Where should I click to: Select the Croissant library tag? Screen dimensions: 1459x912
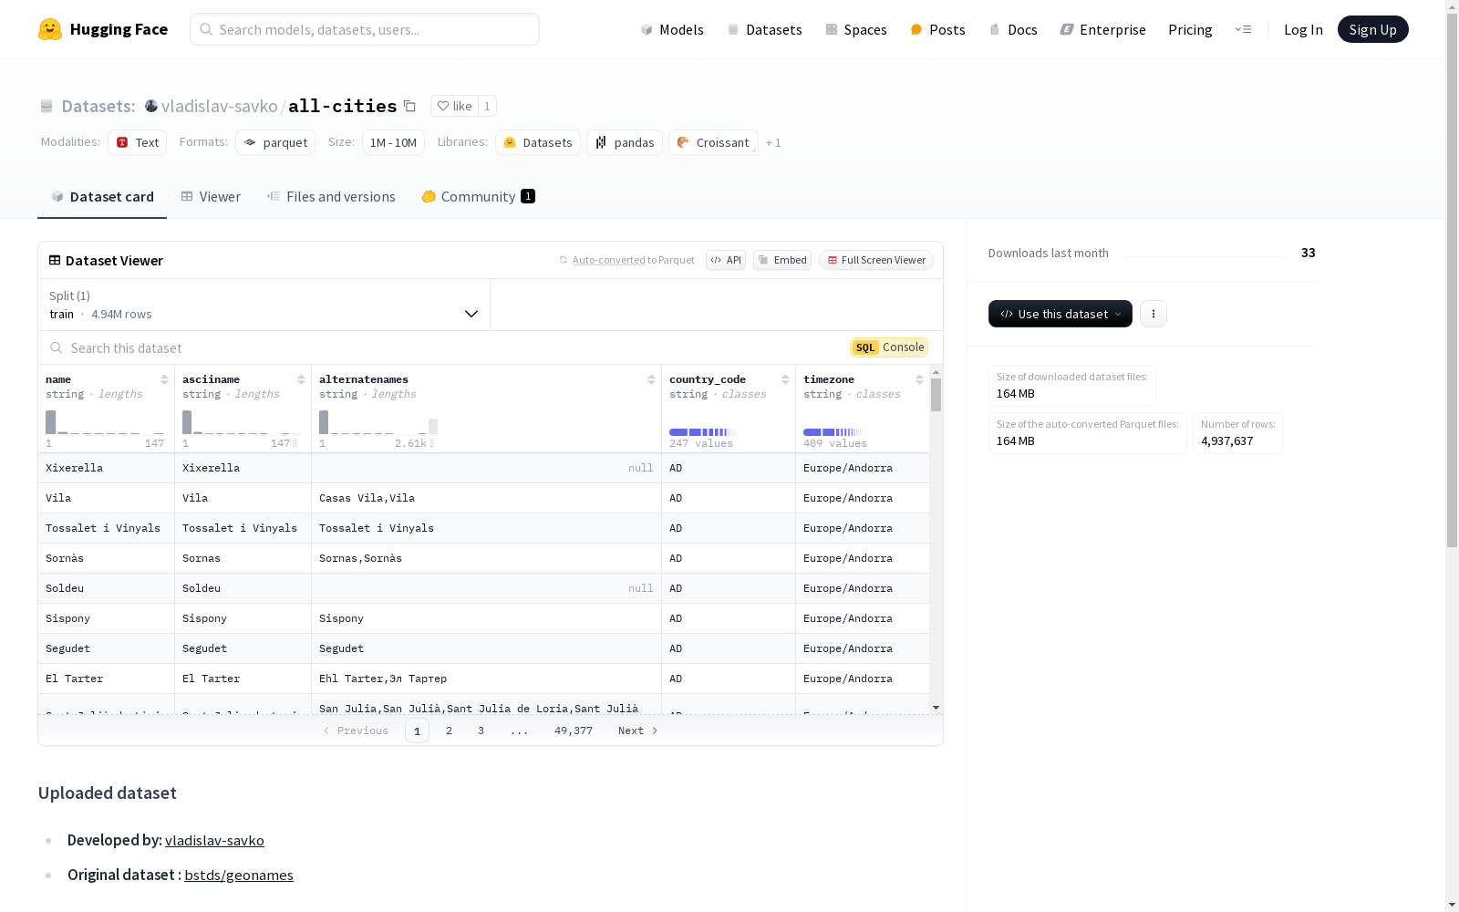point(713,142)
